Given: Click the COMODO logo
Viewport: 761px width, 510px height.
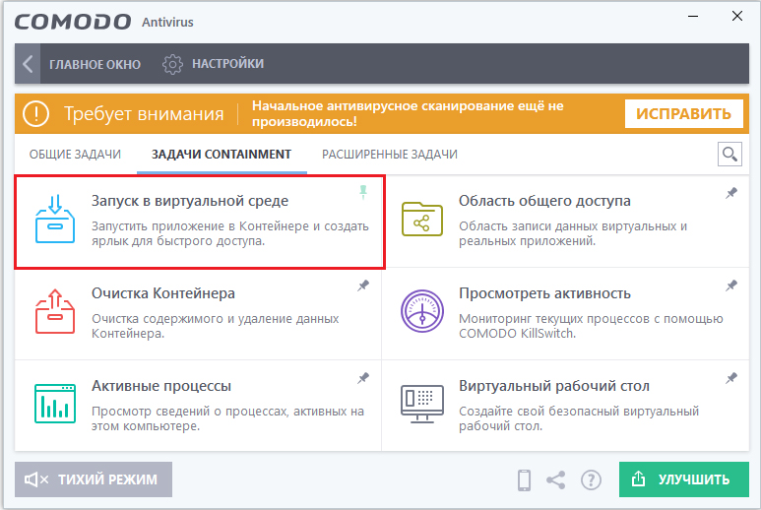Looking at the screenshot, I should [x=72, y=22].
